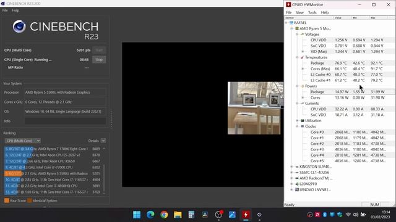
Task: Open volume control in system tray
Action: (x=356, y=215)
